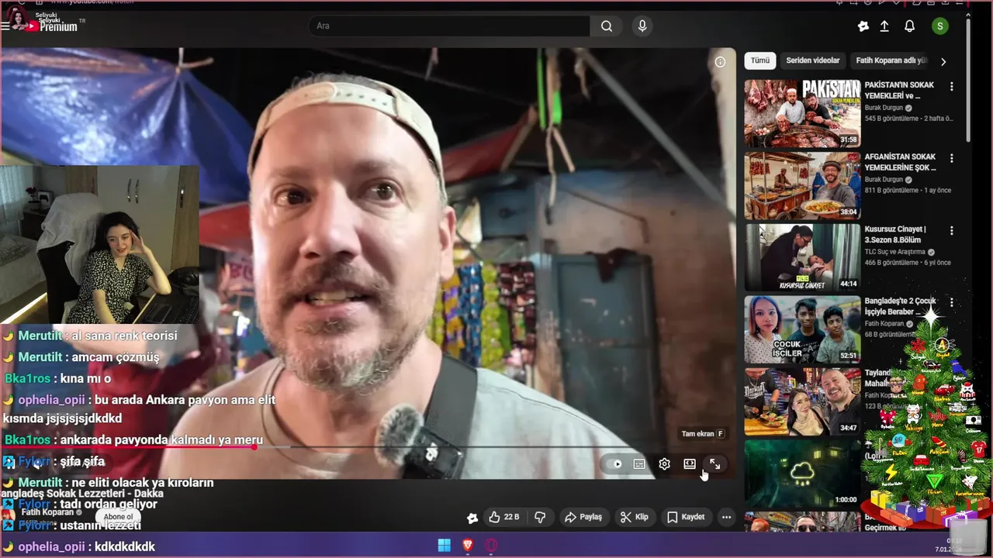Show the video info card icon
993x558 pixels.
[720, 62]
